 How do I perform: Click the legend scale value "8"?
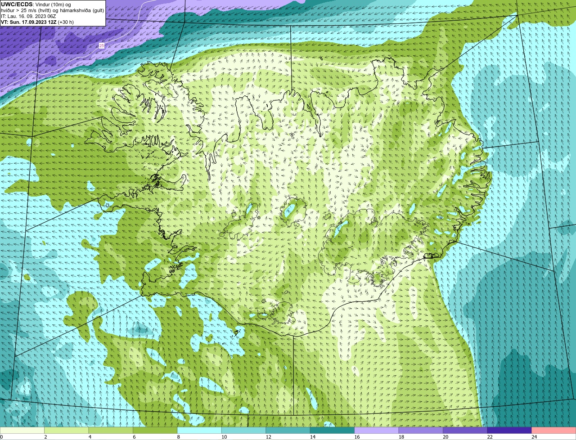click(178, 437)
